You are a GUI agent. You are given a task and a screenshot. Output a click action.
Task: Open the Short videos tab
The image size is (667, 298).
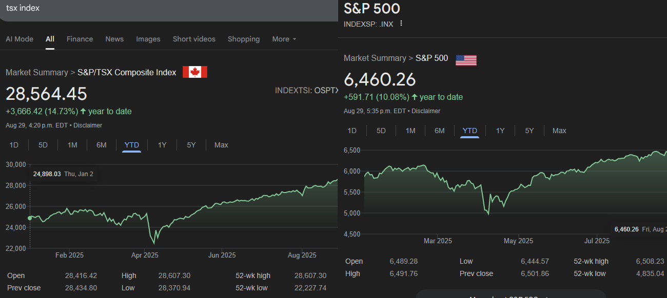(x=194, y=39)
